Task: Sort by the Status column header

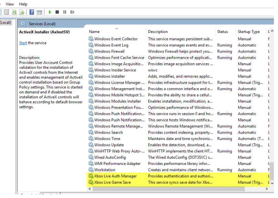Action: pyautogui.click(x=222, y=32)
